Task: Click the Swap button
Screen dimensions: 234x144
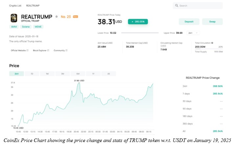Action: (x=212, y=22)
